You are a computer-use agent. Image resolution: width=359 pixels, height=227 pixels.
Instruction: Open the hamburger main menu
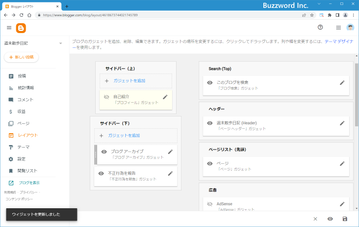(9, 28)
